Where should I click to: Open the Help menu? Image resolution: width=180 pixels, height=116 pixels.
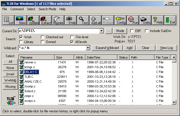pyautogui.click(x=63, y=9)
